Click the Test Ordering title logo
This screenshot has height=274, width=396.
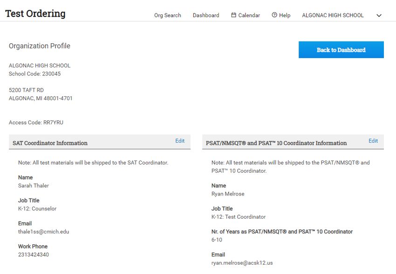pos(35,13)
